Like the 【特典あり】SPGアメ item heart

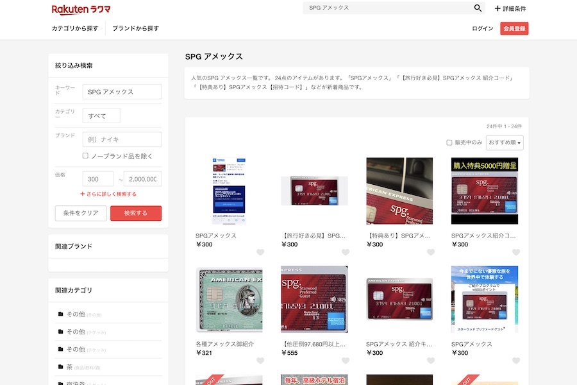point(431,252)
